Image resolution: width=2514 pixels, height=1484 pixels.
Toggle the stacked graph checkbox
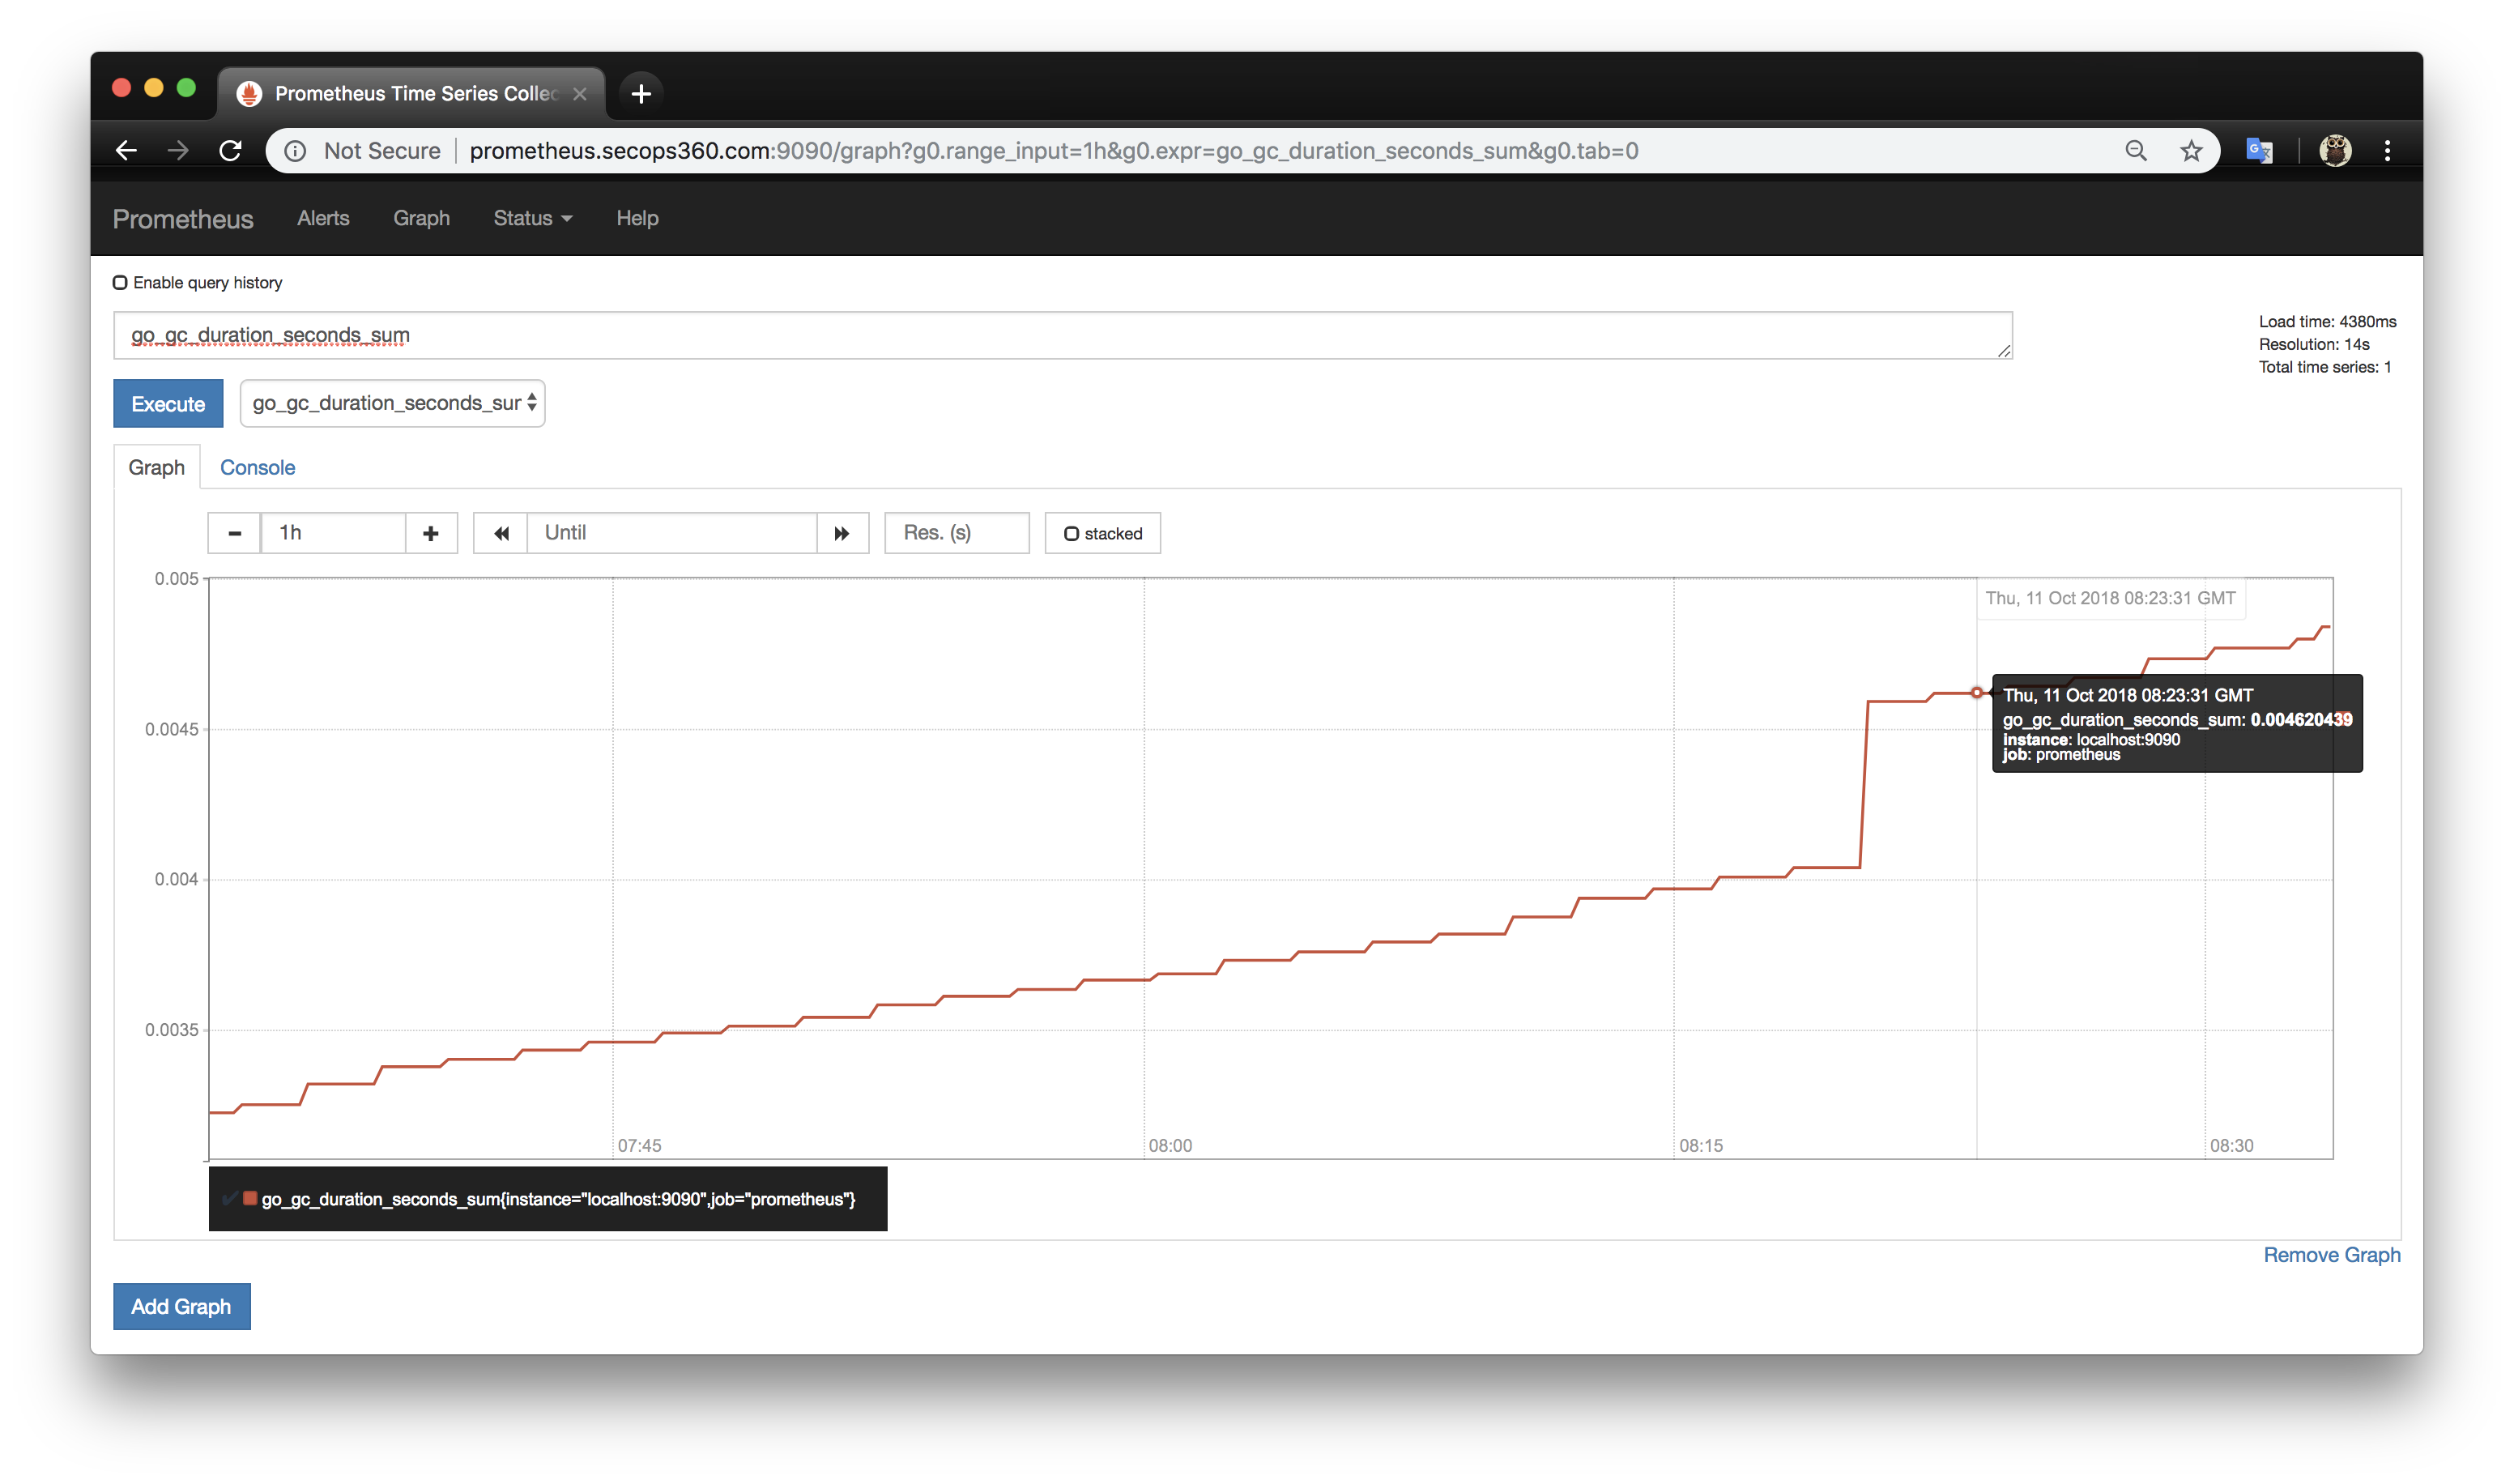(x=1072, y=534)
